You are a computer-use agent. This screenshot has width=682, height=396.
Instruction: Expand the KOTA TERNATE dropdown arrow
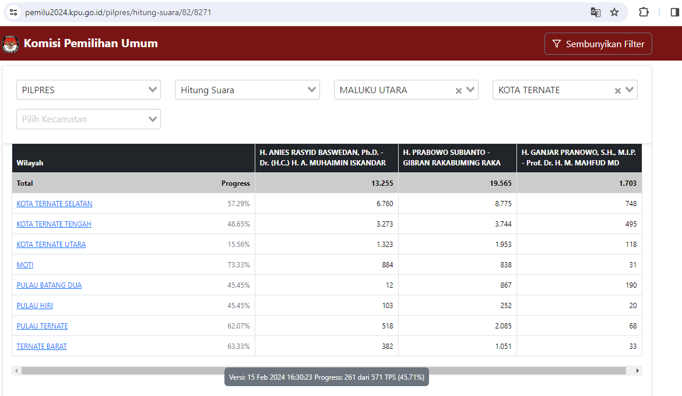[x=630, y=90]
